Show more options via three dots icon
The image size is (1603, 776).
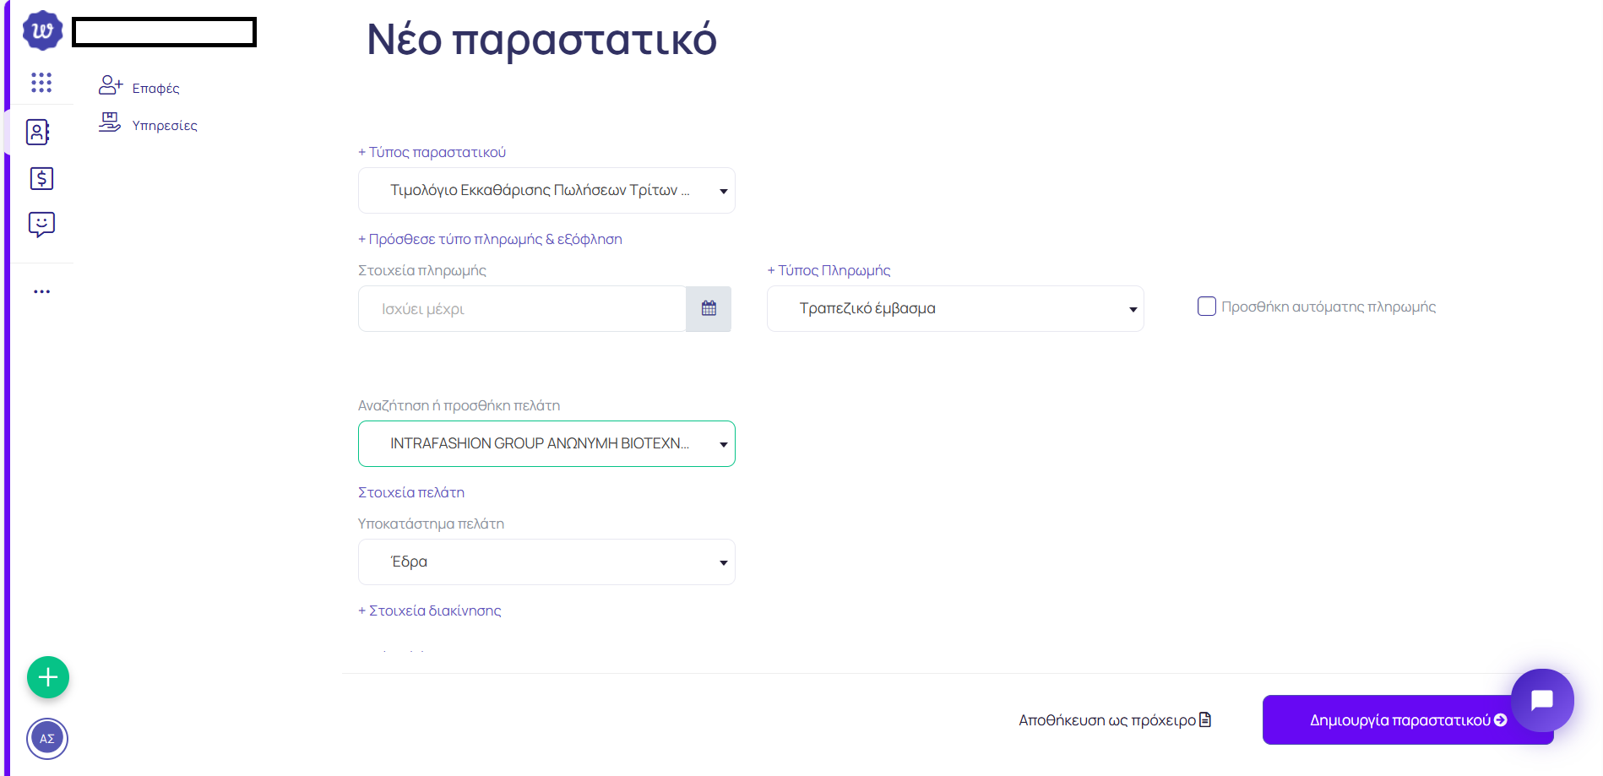(41, 291)
